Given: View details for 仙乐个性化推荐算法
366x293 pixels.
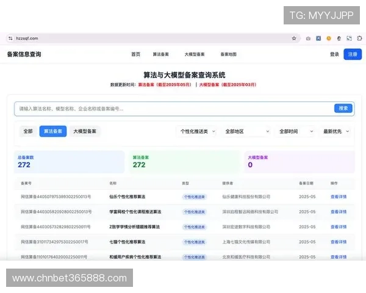Looking at the screenshot, I should pos(339,197).
